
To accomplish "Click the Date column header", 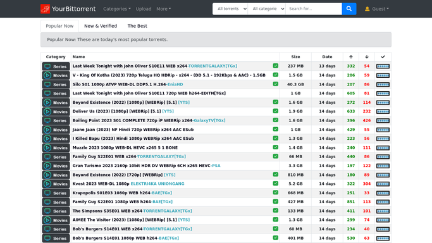I will point(327,57).
